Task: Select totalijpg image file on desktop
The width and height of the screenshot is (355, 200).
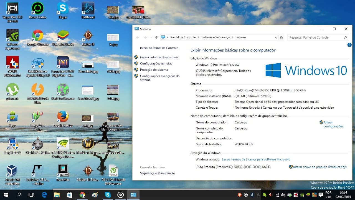Action: (113, 92)
